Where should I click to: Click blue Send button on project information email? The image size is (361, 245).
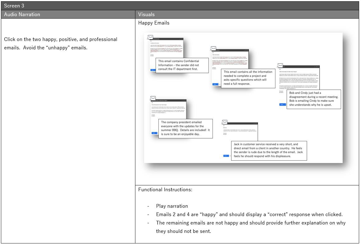point(215,84)
